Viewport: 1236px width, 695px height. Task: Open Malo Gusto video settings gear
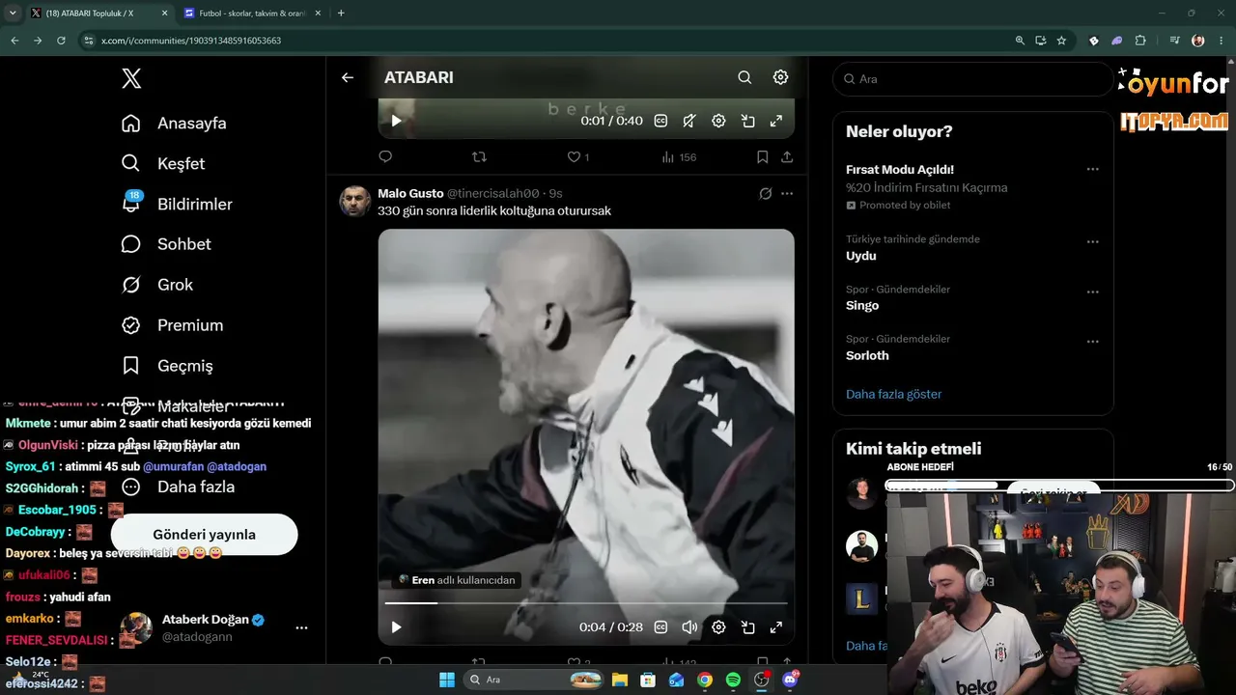coord(718,626)
